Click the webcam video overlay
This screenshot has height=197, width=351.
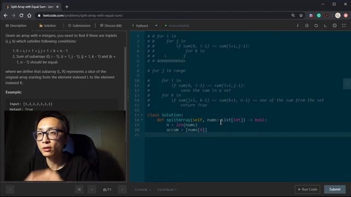(x=65, y=146)
